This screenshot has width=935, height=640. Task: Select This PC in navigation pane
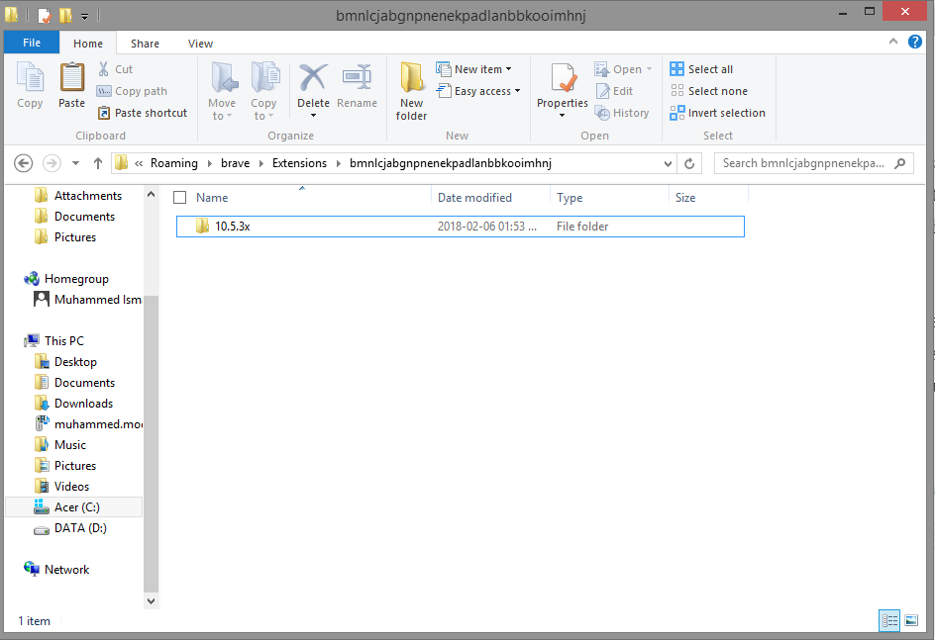pos(63,340)
